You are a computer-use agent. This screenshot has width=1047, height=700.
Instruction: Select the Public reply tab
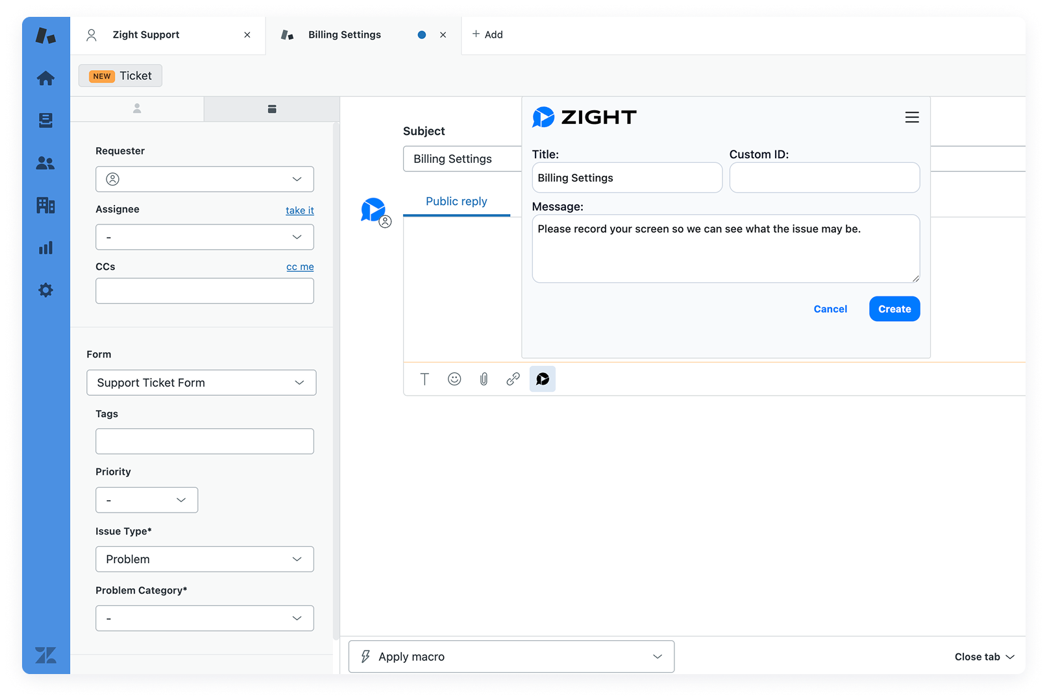pyautogui.click(x=456, y=202)
